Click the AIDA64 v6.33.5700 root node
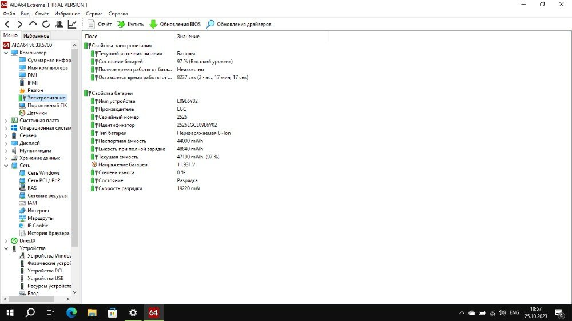Viewport: 572px width, 321px height. click(x=27, y=45)
